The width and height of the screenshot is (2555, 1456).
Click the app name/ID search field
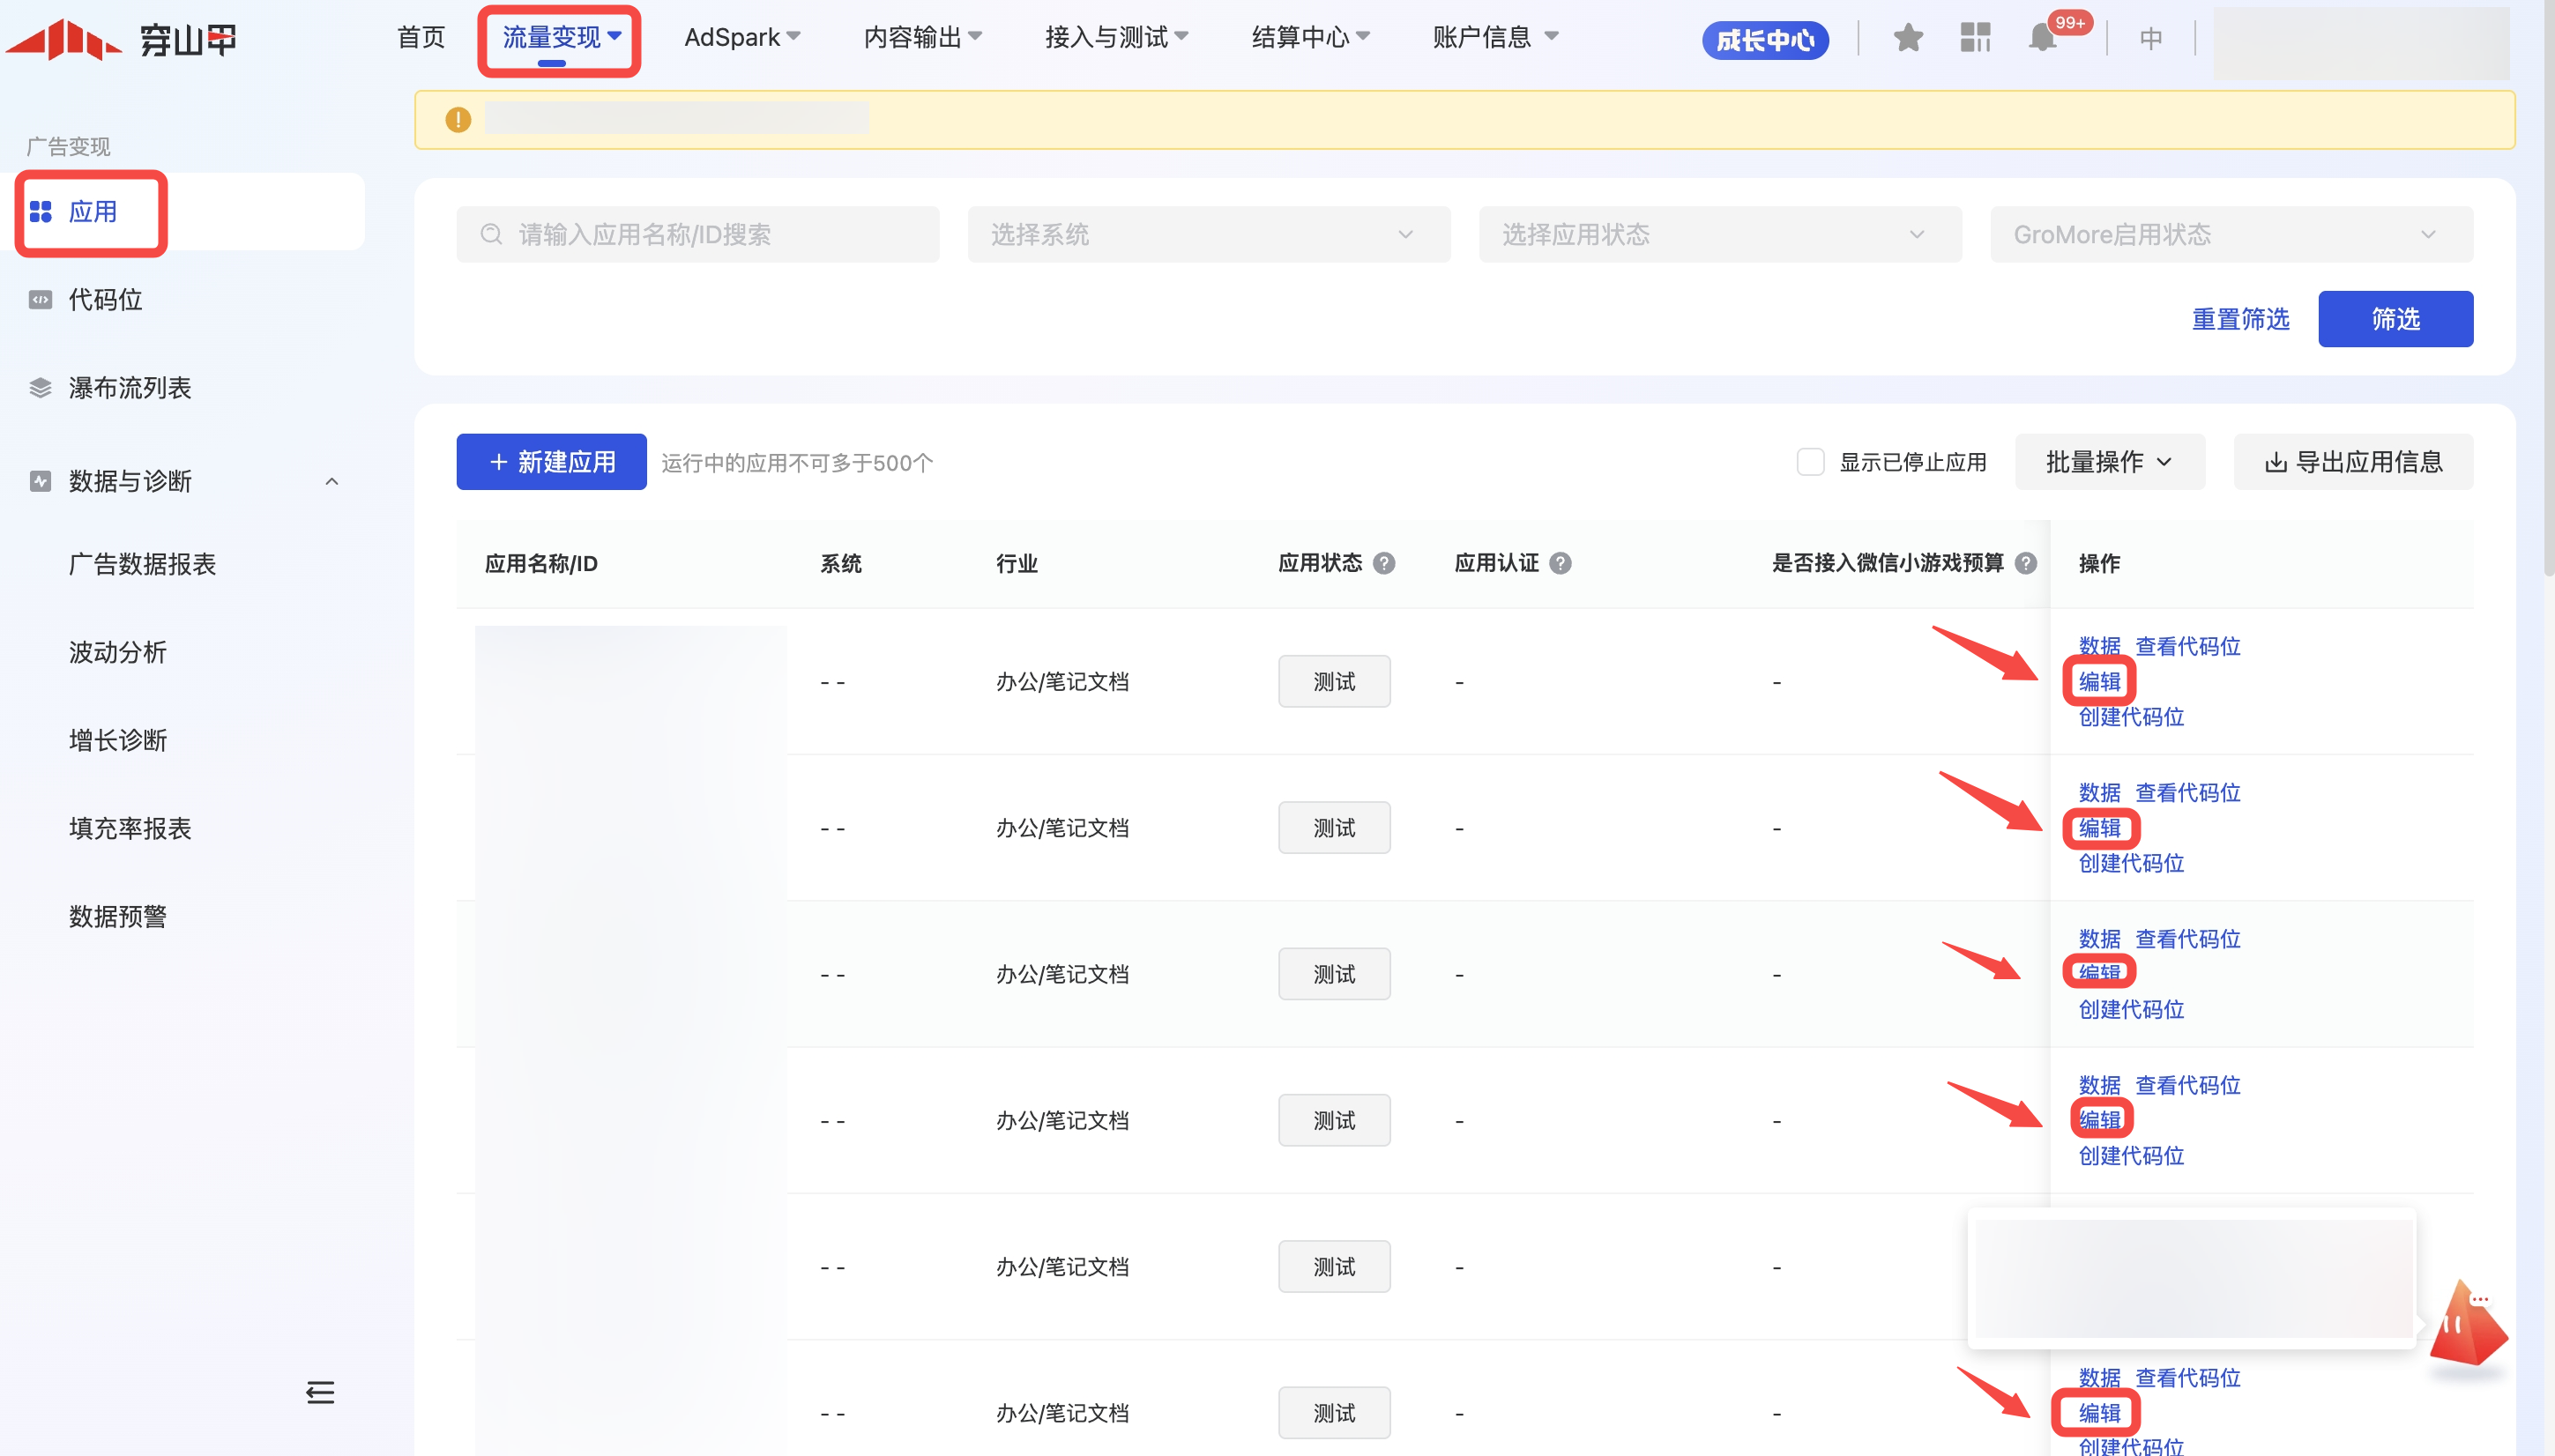698,235
